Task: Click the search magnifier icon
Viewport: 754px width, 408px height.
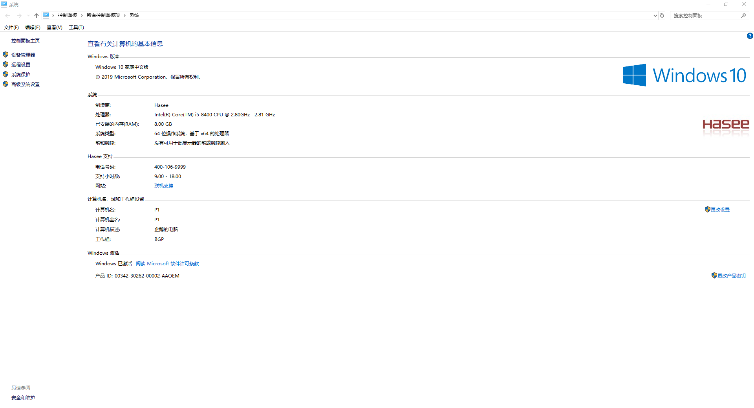Action: 743,16
